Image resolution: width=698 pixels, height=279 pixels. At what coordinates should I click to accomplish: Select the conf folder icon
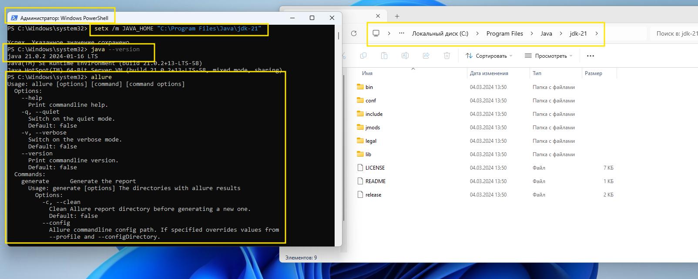tap(360, 100)
